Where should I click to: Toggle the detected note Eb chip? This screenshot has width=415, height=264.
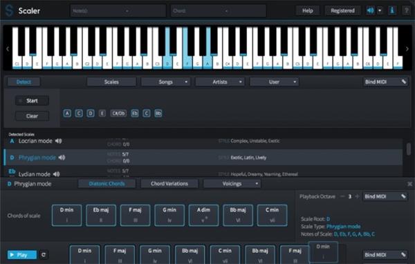coord(135,113)
